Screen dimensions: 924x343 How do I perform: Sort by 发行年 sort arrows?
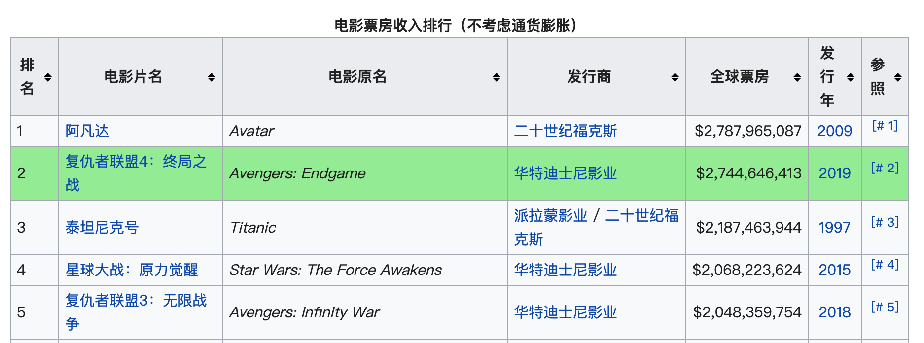tap(851, 77)
